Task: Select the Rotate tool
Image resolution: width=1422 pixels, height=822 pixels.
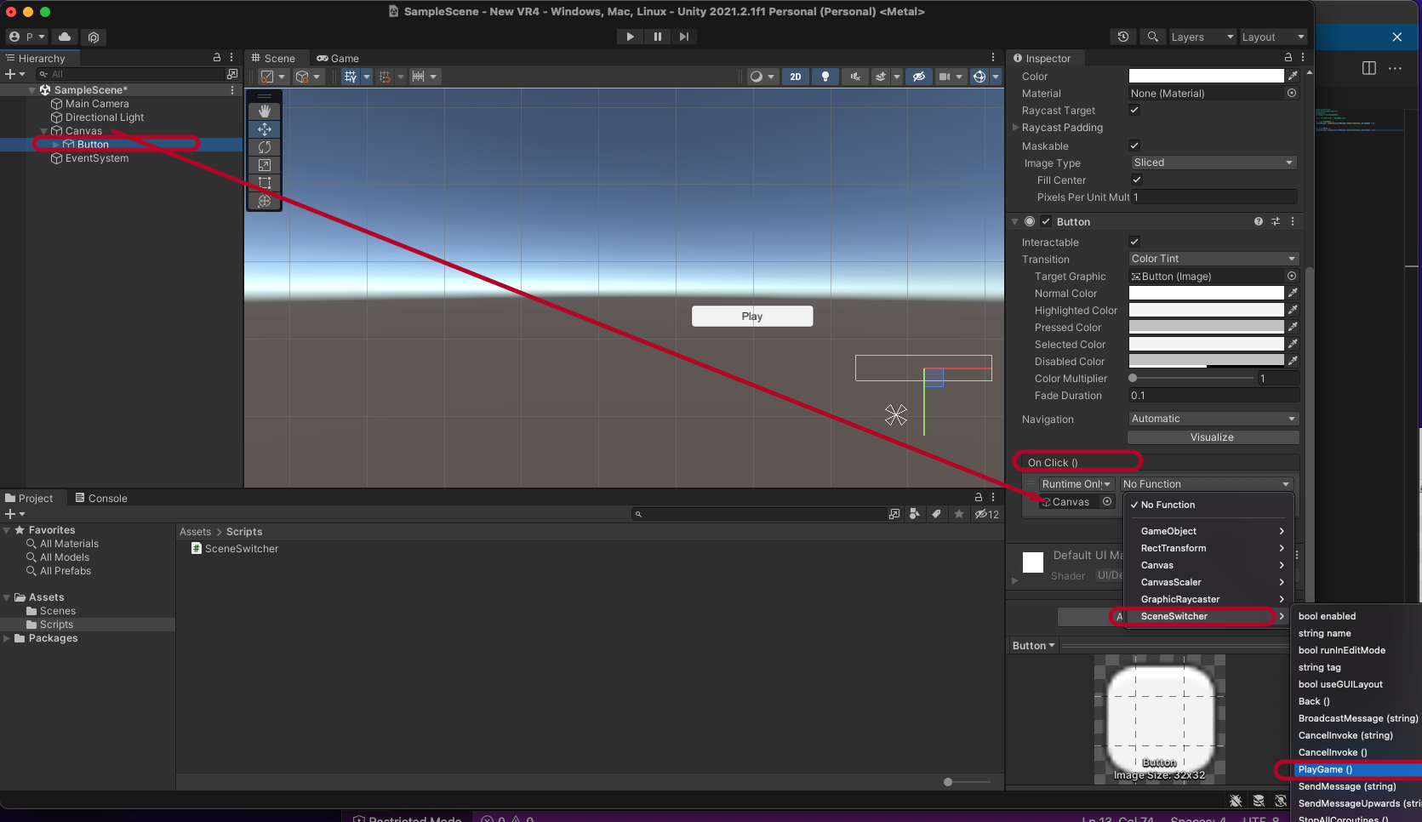Action: click(x=265, y=147)
